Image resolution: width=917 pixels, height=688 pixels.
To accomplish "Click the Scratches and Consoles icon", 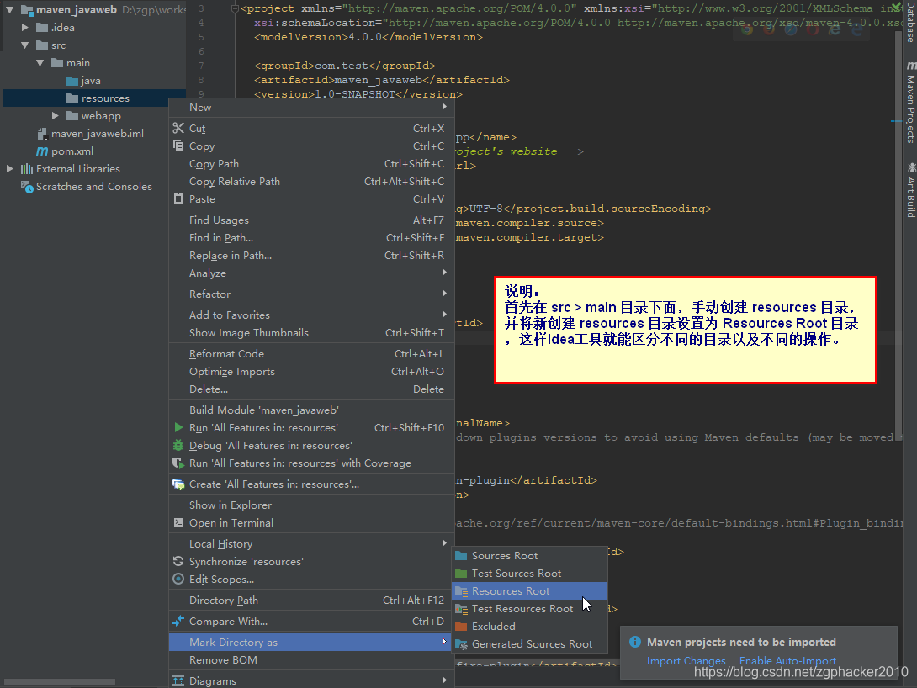I will tap(27, 187).
